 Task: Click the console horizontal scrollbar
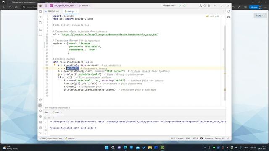click(130, 135)
